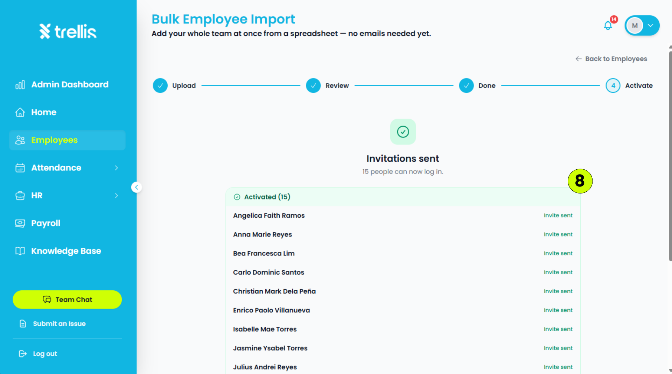Click the Activate step number 4 circle
The width and height of the screenshot is (672, 374).
[x=613, y=85]
